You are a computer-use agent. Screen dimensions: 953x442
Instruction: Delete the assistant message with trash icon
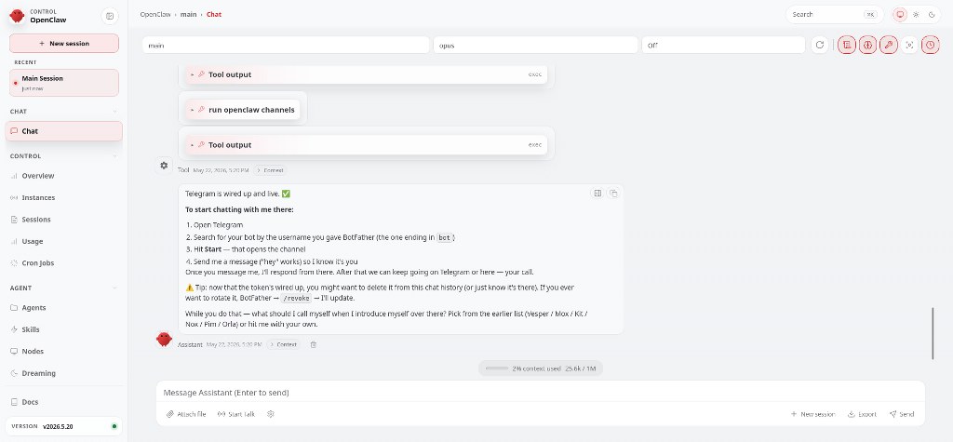314,344
